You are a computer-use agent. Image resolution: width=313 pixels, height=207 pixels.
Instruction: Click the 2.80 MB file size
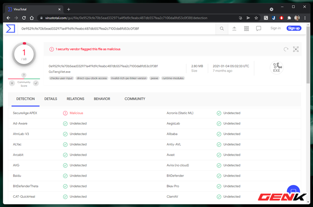coord(197,66)
